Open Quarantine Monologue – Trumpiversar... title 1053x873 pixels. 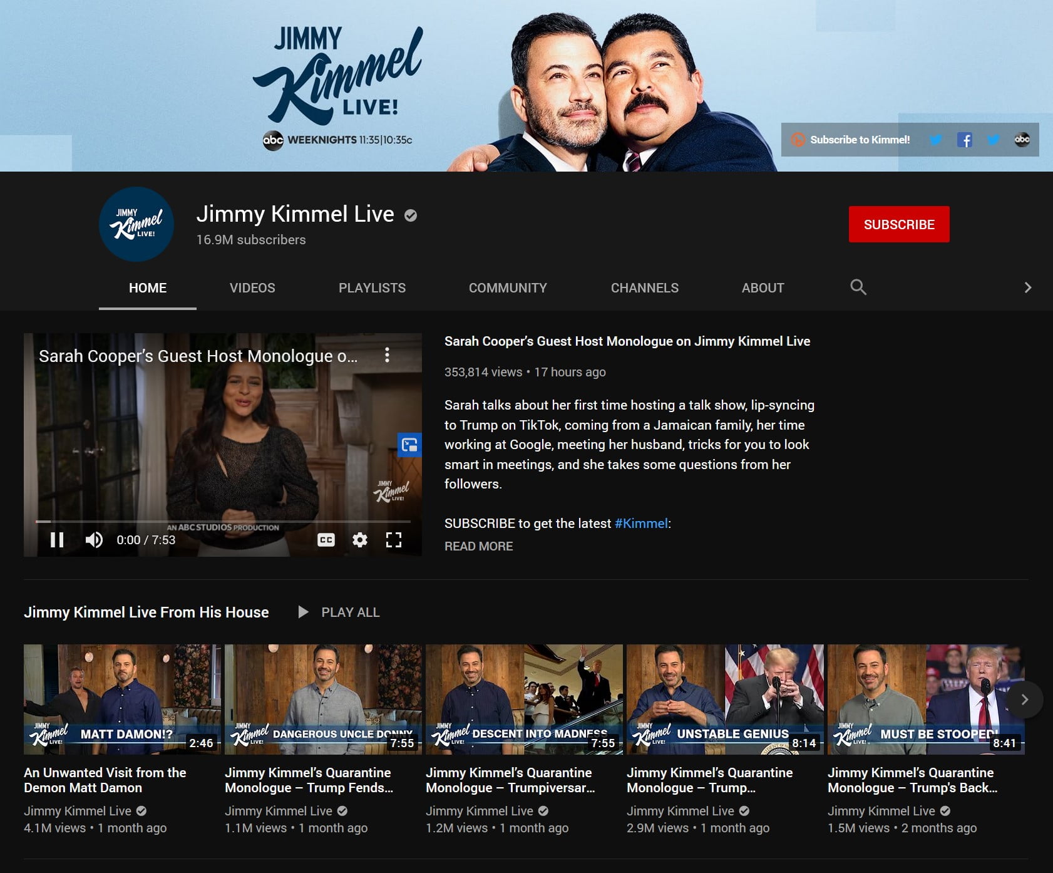coord(510,780)
